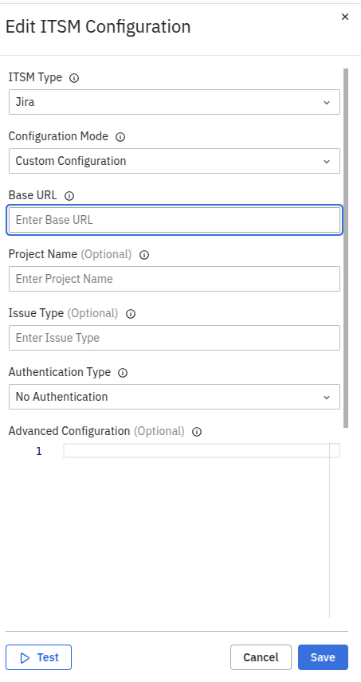Click the info icon next to ITSM Type
Image resolution: width=361 pixels, height=682 pixels.
pos(74,78)
